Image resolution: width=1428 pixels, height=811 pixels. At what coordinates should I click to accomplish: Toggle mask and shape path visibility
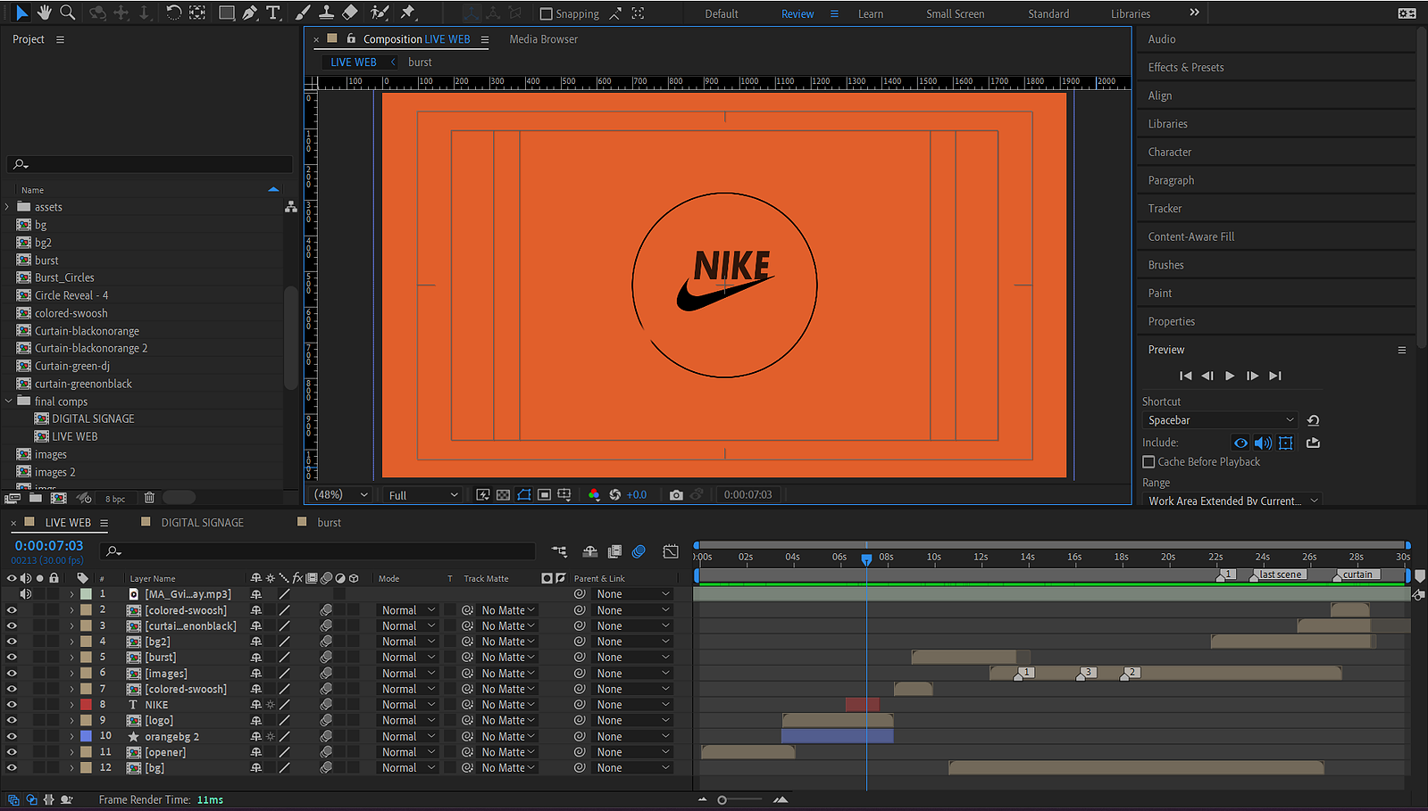point(523,494)
